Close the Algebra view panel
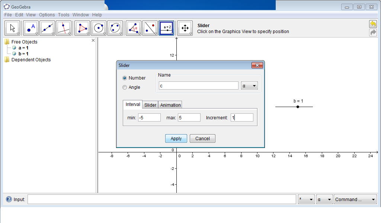381x223 pixels. click(93, 40)
